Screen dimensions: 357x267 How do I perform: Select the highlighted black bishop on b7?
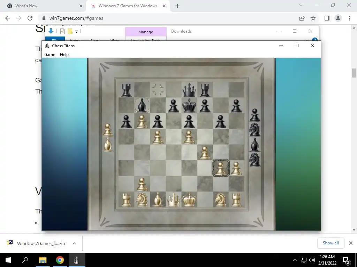[x=142, y=105]
